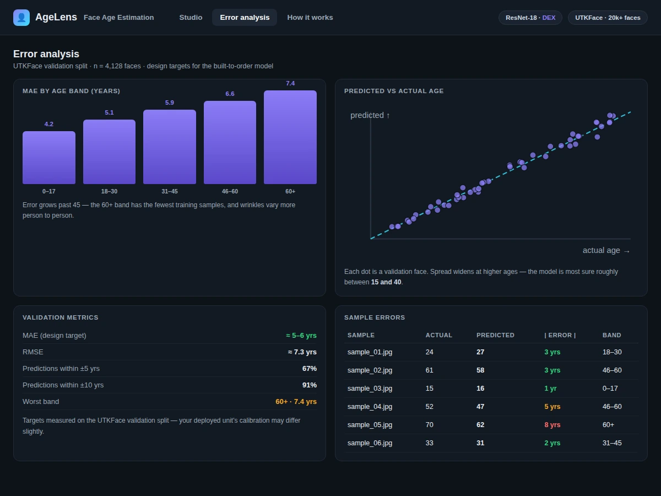Viewport: 661px width, 496px height.
Task: Click the AgeLens logo icon
Action: [21, 18]
